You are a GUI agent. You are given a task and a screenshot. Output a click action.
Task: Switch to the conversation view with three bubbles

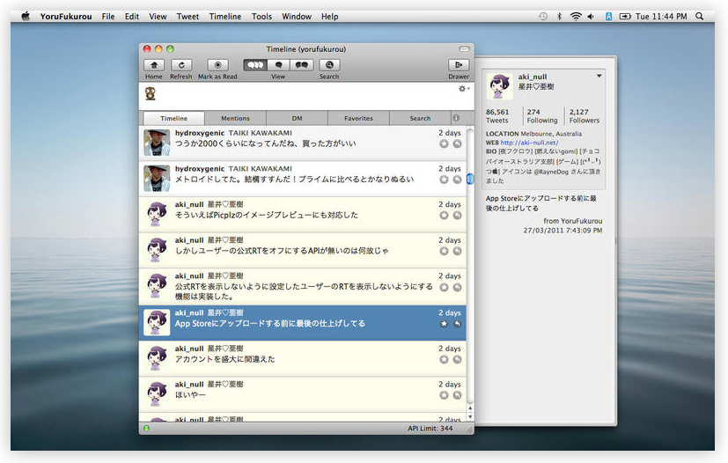point(254,65)
